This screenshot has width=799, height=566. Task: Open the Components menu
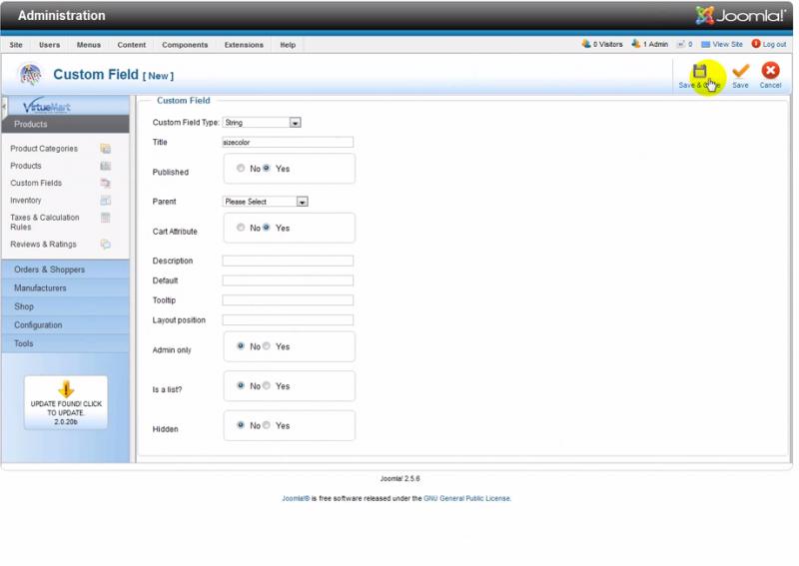click(185, 45)
